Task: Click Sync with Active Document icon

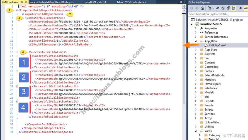Action: pyautogui.click(x=218, y=8)
